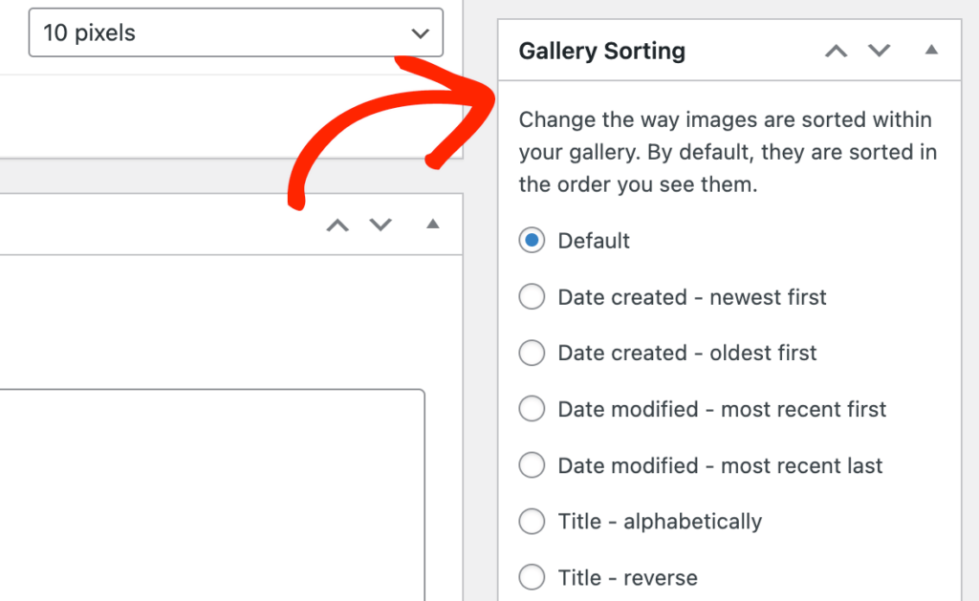Click the Gallery Sorting description paragraph
Image resolution: width=979 pixels, height=601 pixels.
click(x=727, y=153)
